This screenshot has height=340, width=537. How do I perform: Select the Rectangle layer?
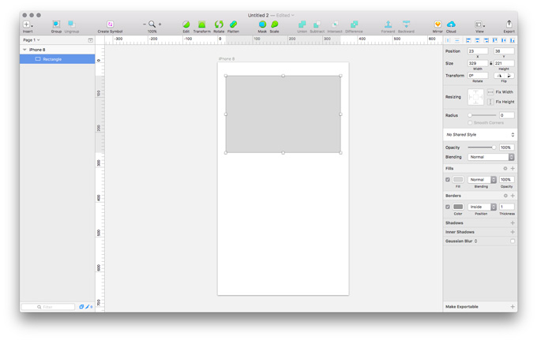[x=57, y=59]
